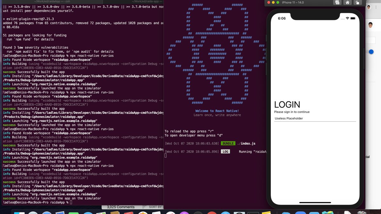This screenshot has width=381, height=214.
Task: Click the 'To reload the app press "r"' line
Action: [189, 131]
